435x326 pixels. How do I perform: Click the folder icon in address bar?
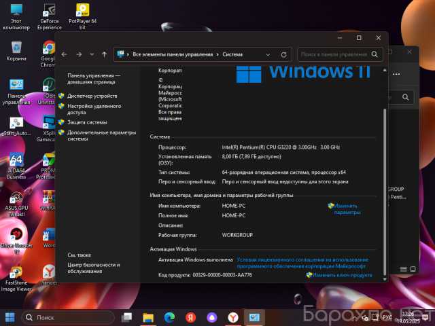(x=120, y=54)
